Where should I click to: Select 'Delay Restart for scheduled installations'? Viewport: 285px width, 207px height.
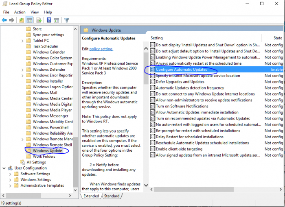point(190,137)
